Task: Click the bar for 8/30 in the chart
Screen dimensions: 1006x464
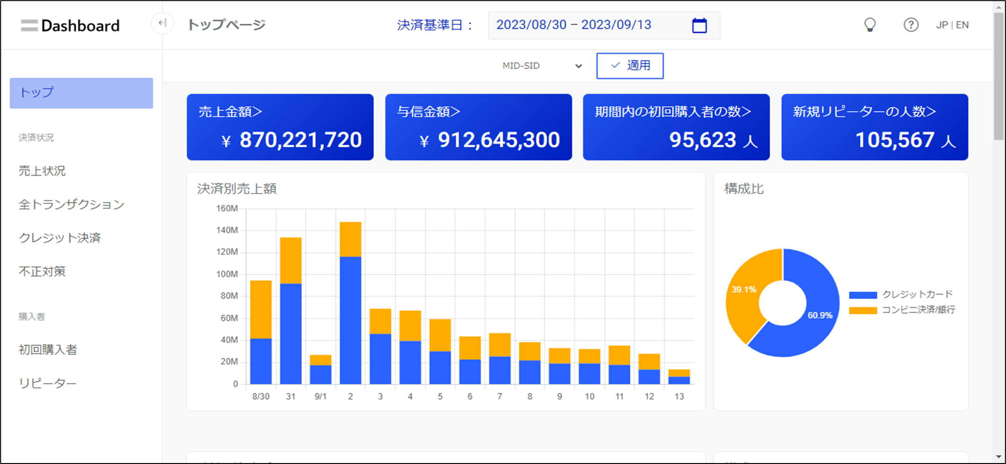Action: tap(260, 332)
